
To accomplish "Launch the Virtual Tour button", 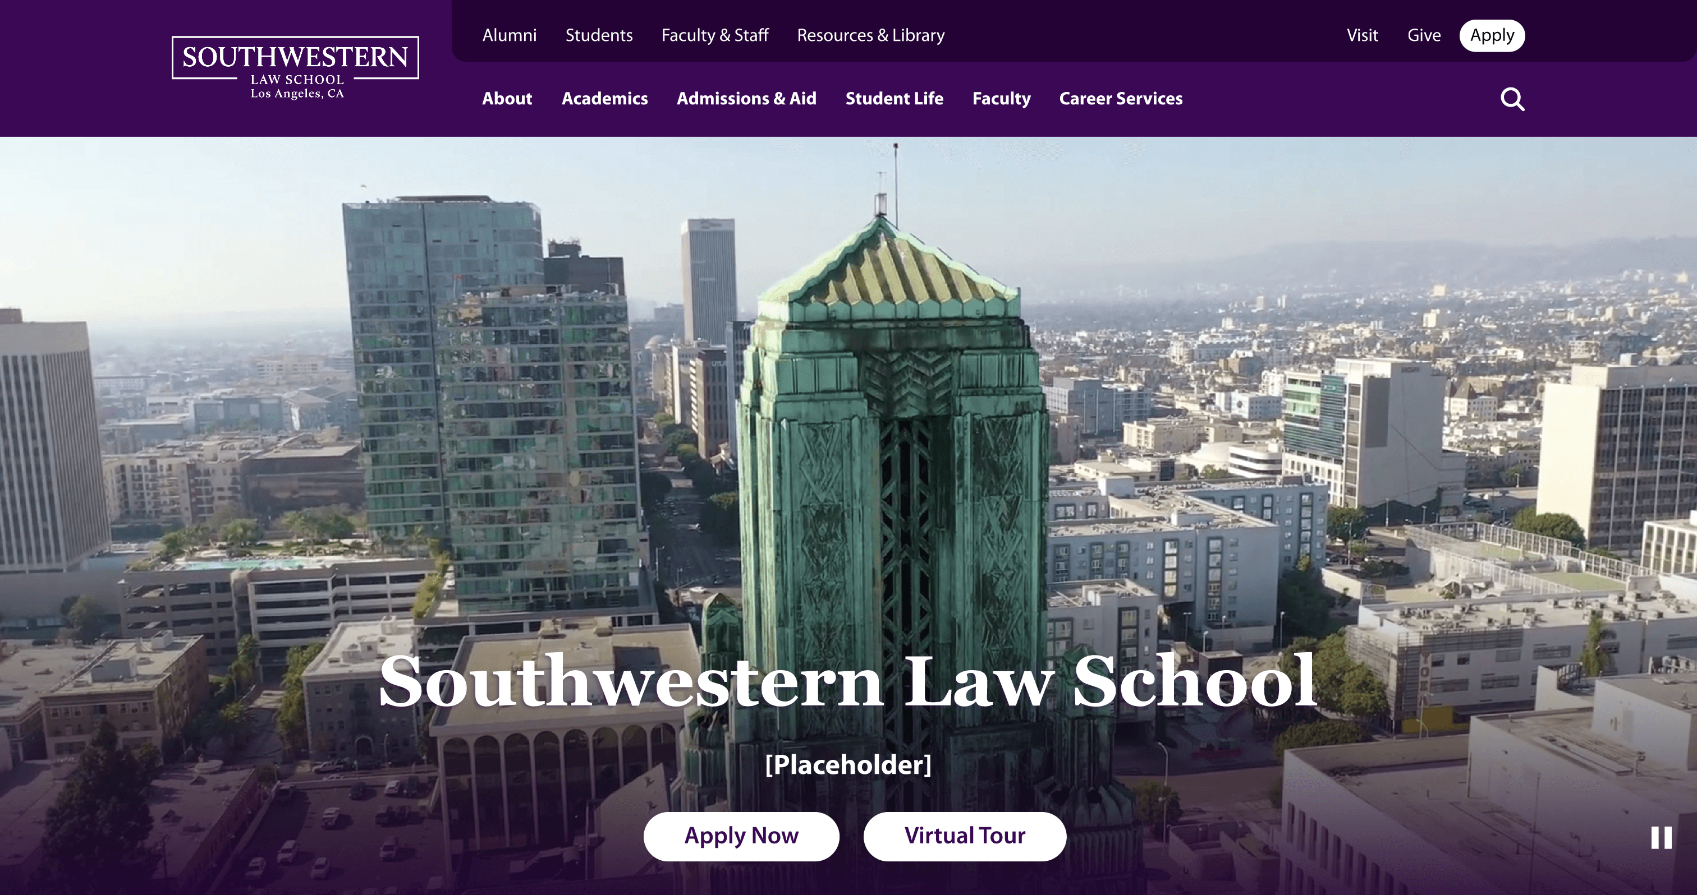I will tap(965, 837).
